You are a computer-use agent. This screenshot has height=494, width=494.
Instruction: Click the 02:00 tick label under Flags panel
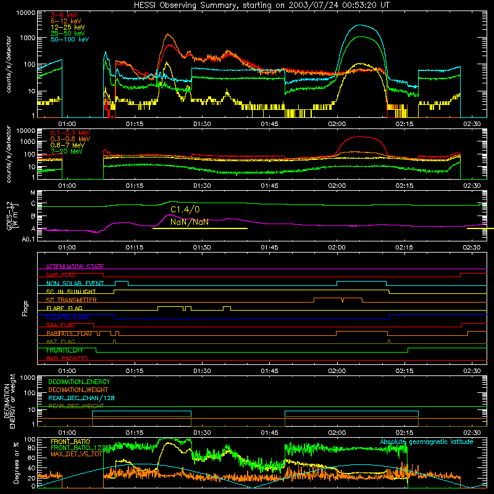[x=337, y=371]
